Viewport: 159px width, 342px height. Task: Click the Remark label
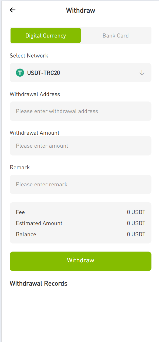click(20, 167)
